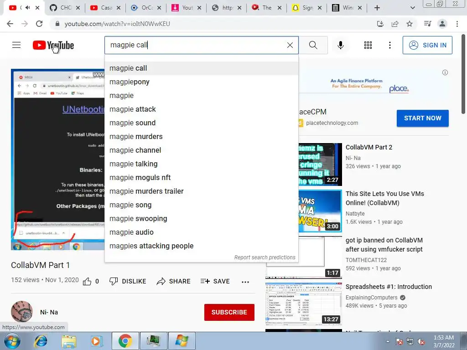
Task: Click the SIGN IN button
Action: [427, 45]
